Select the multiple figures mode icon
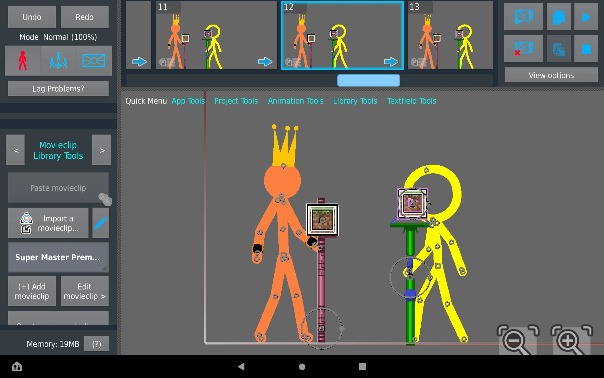 click(x=58, y=60)
